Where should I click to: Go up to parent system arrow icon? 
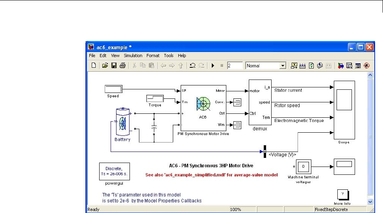[x=181, y=65]
